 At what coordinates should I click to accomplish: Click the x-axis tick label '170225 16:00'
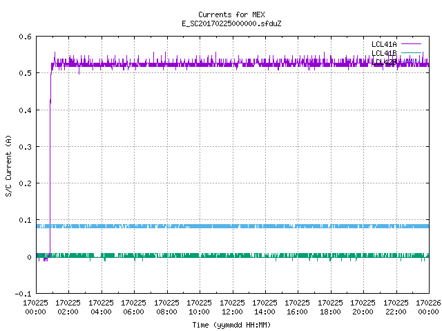coord(298,308)
